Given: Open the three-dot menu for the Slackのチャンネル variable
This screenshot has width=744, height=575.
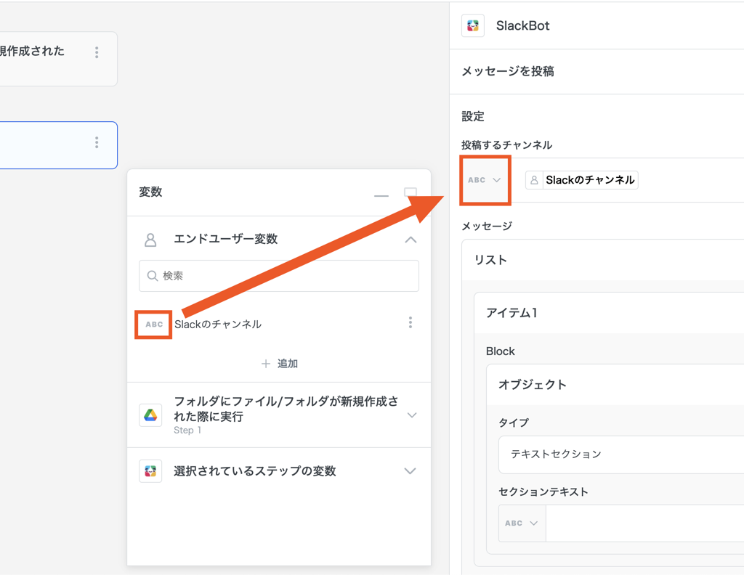Looking at the screenshot, I should [411, 322].
